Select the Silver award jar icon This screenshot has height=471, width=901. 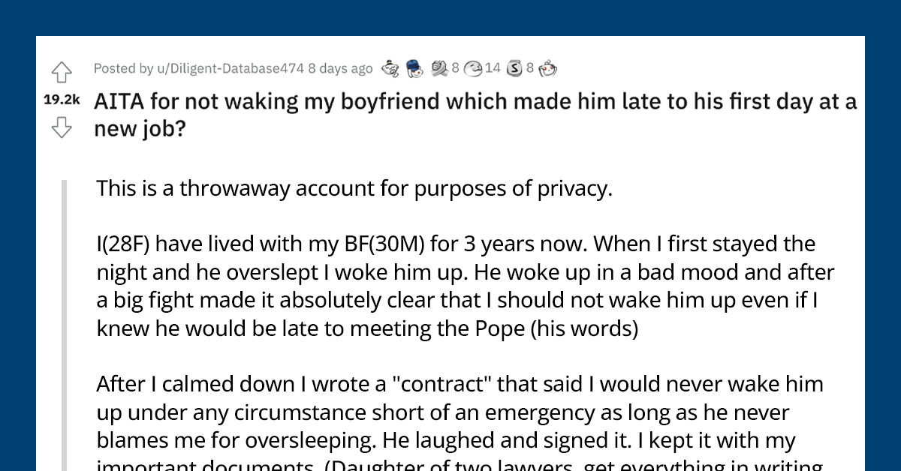[514, 67]
